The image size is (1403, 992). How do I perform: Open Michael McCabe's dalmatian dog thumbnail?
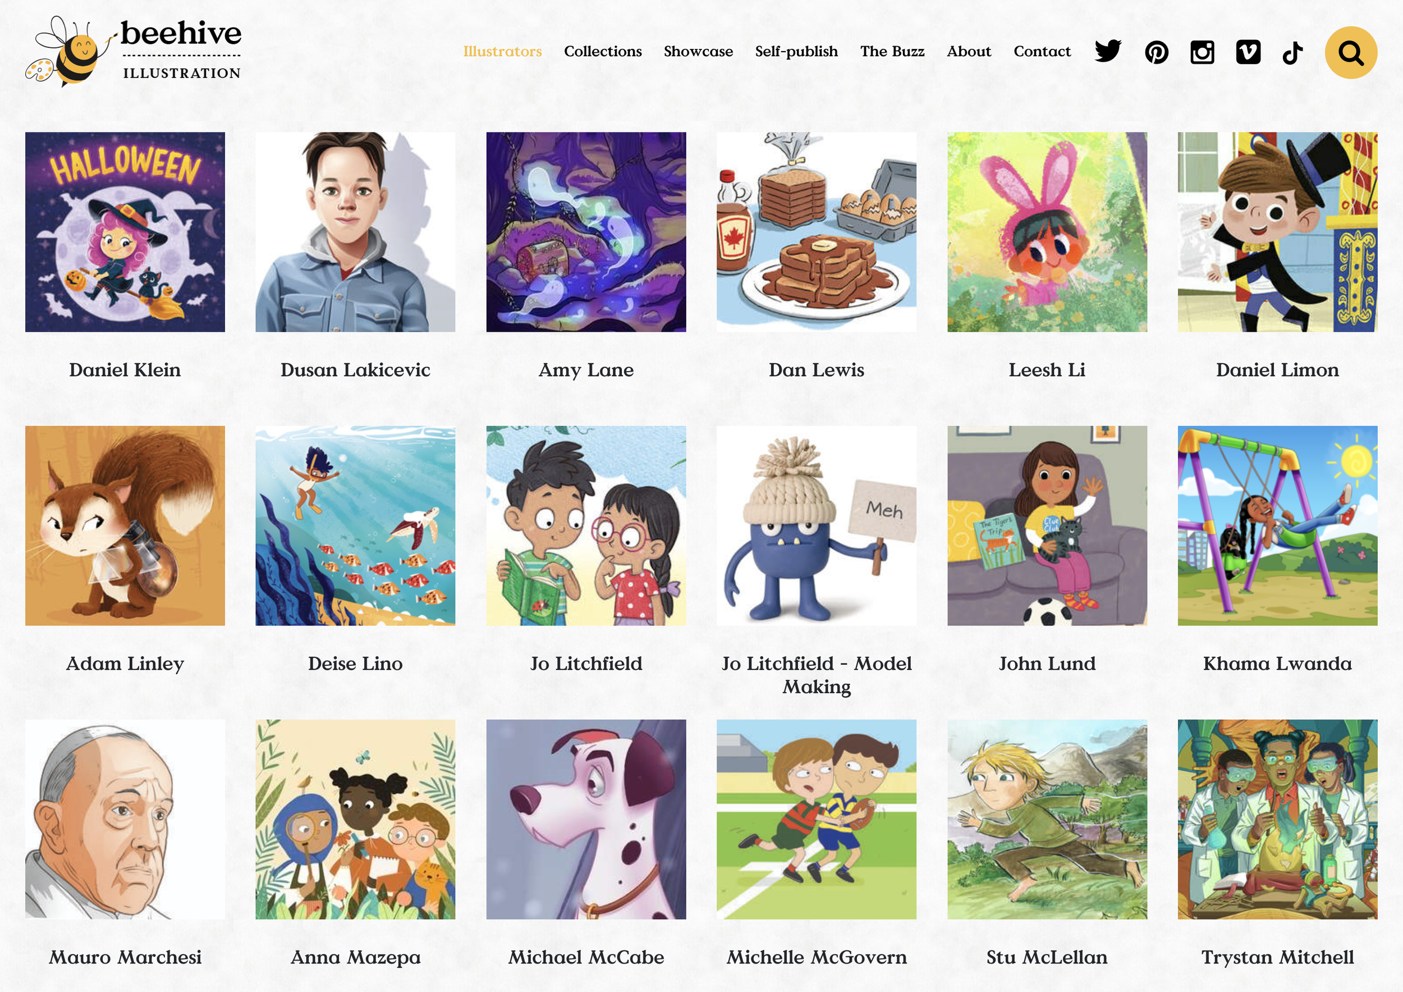(586, 819)
